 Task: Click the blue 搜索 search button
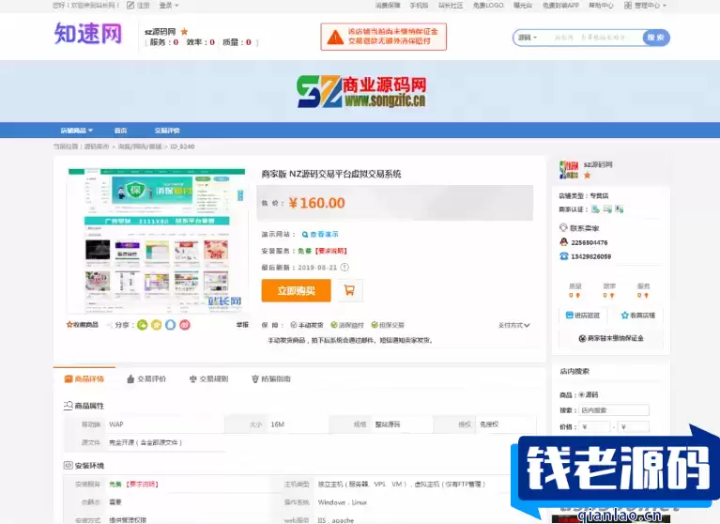click(x=656, y=38)
